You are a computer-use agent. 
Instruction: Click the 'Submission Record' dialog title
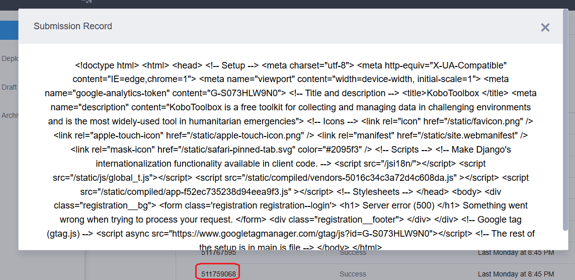(x=73, y=26)
